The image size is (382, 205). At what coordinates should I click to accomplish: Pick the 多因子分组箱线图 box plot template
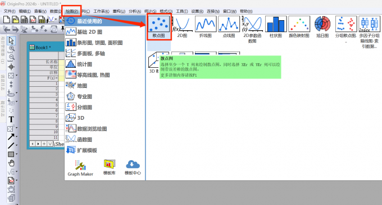(x=369, y=31)
